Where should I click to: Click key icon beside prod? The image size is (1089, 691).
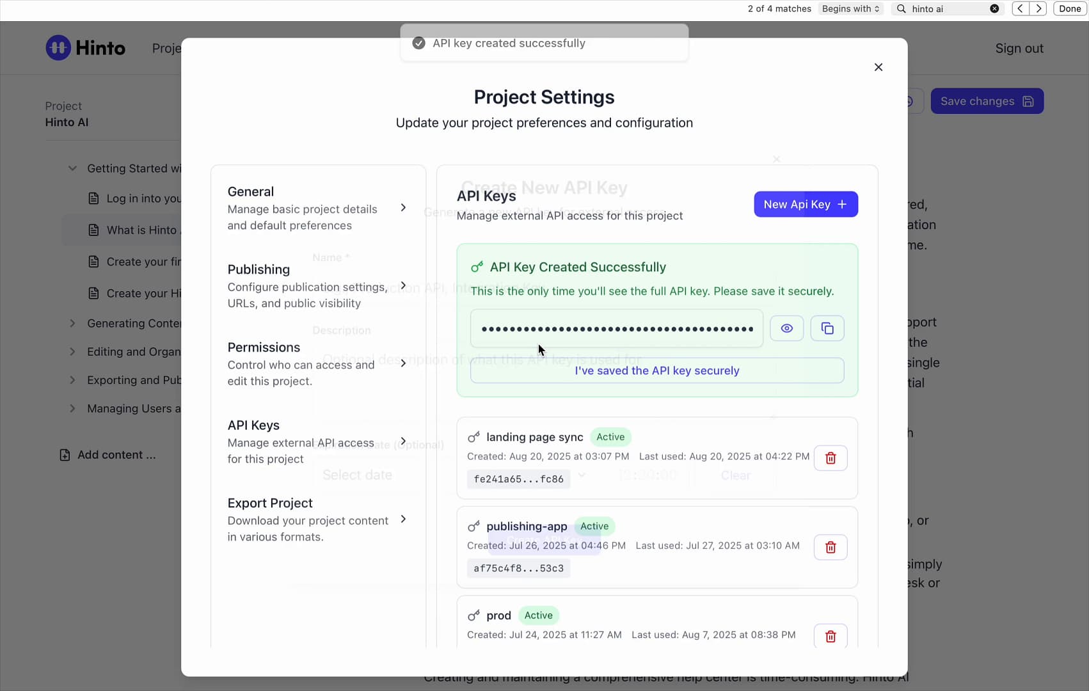[473, 616]
